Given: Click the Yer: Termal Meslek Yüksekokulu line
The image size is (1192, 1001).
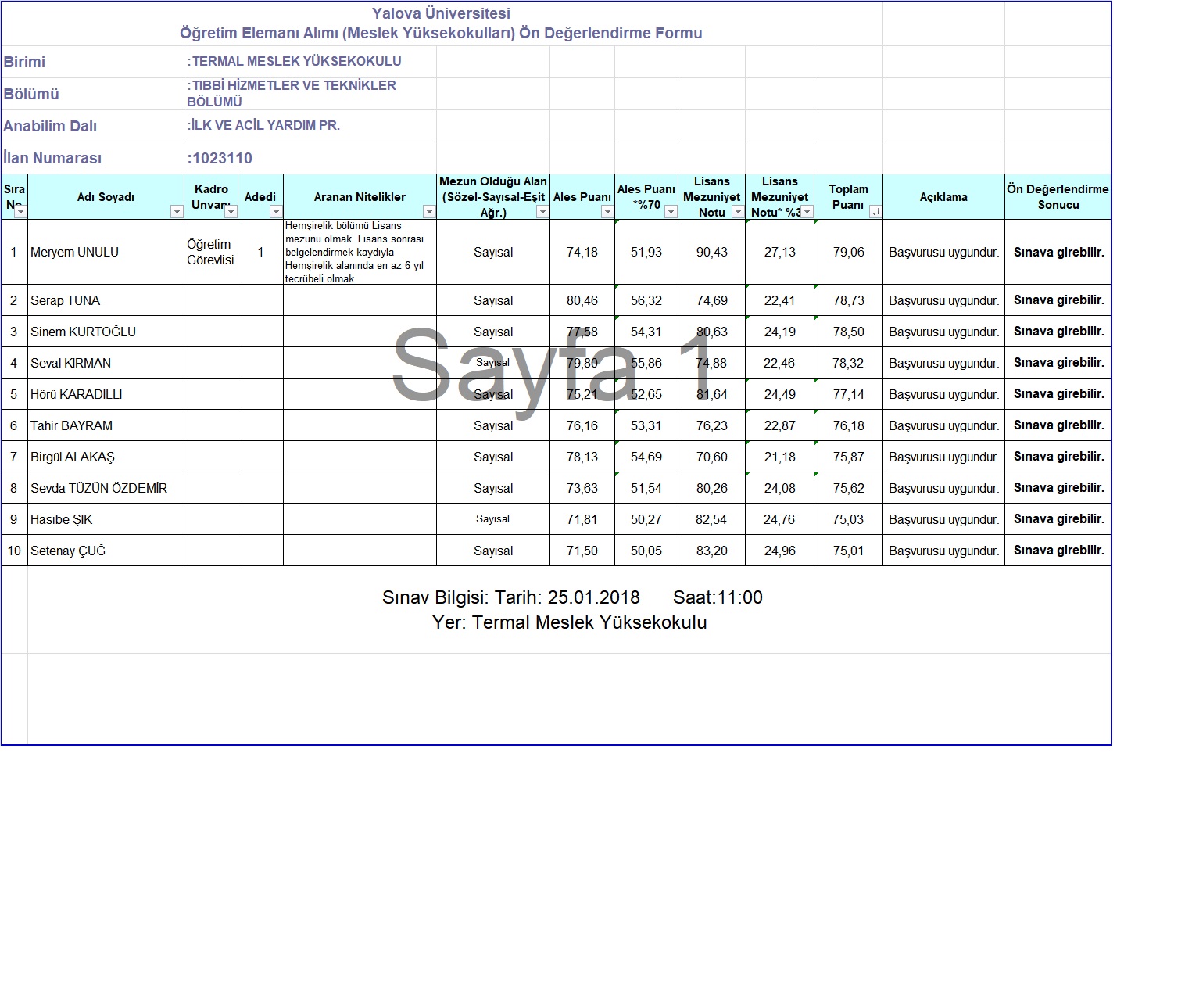Looking at the screenshot, I should tap(569, 622).
